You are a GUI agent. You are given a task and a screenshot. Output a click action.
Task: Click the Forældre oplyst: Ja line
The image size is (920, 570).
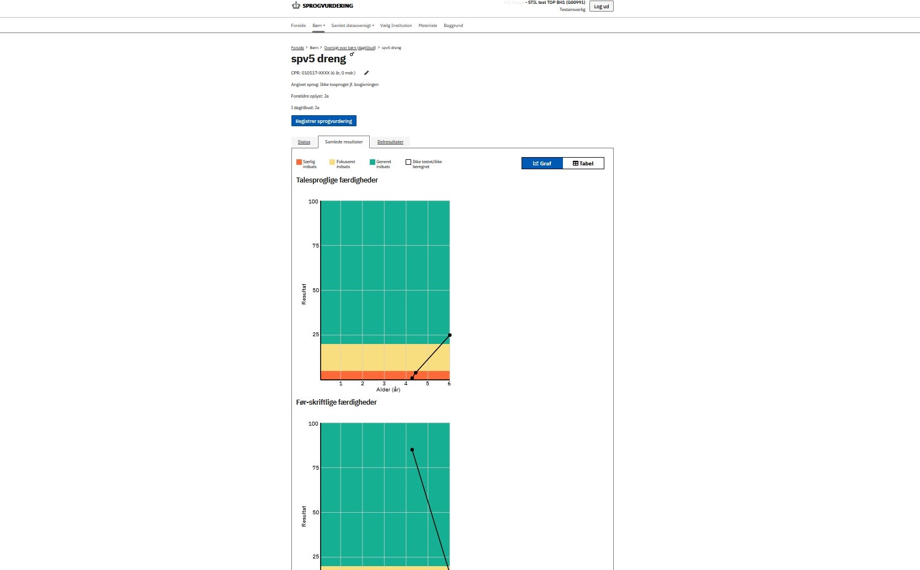click(x=310, y=96)
